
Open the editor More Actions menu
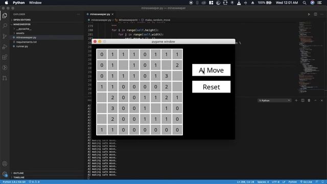pyautogui.click(x=322, y=14)
